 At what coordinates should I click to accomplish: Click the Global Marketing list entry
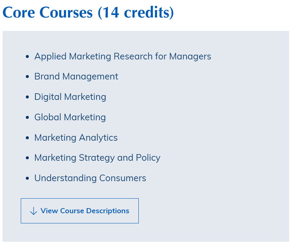coord(70,117)
